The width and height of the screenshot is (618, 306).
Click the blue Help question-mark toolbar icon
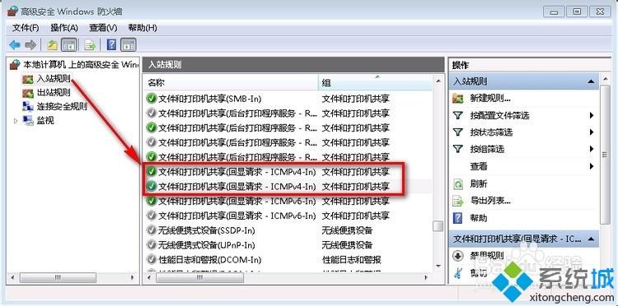[x=111, y=45]
